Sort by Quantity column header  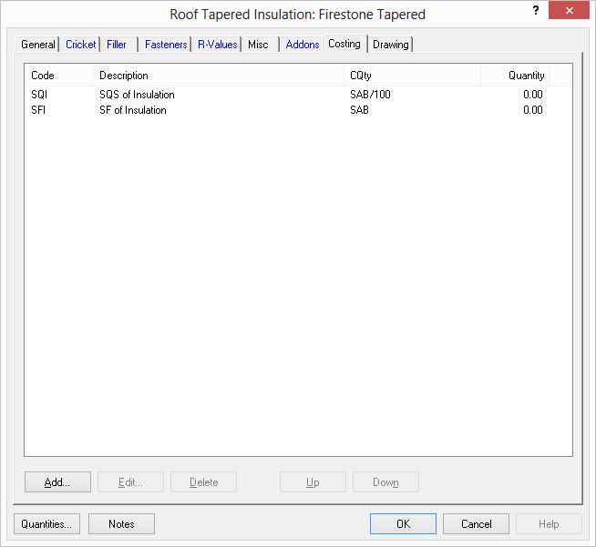(x=515, y=76)
